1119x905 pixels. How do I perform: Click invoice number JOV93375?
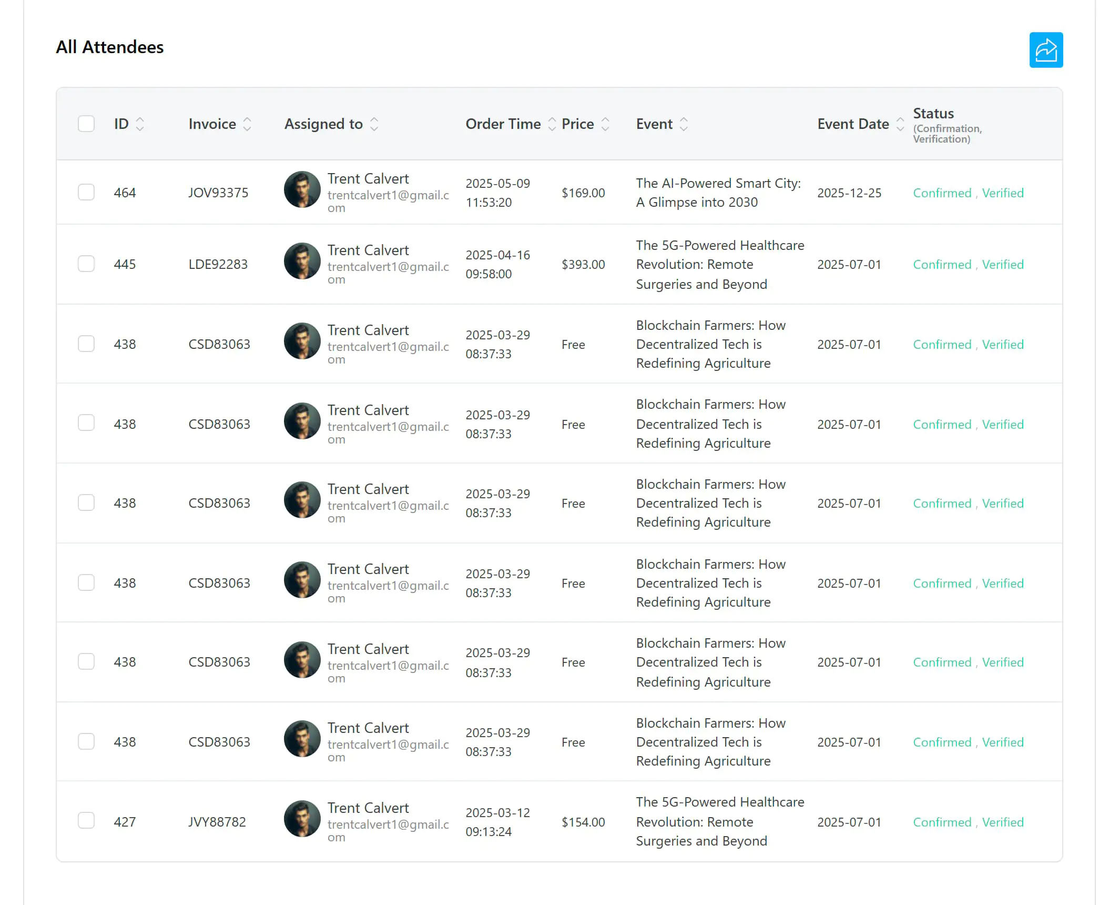(x=218, y=193)
